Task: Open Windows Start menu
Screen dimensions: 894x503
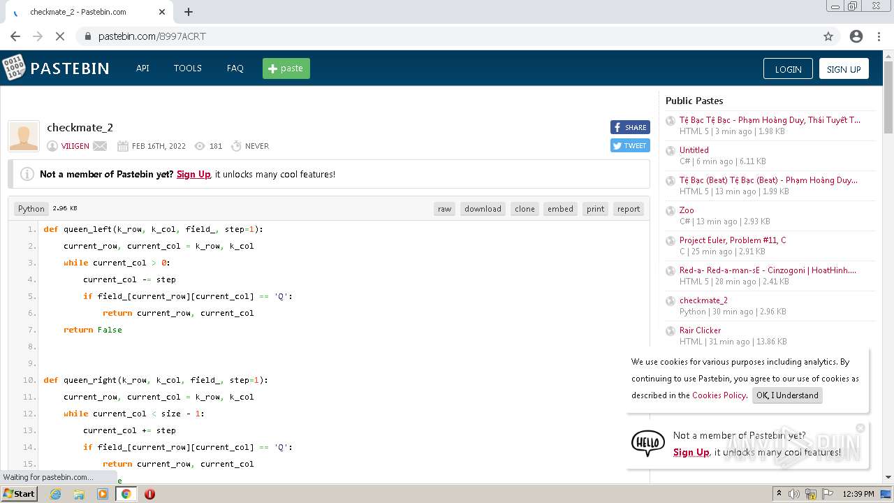Action: [19, 493]
